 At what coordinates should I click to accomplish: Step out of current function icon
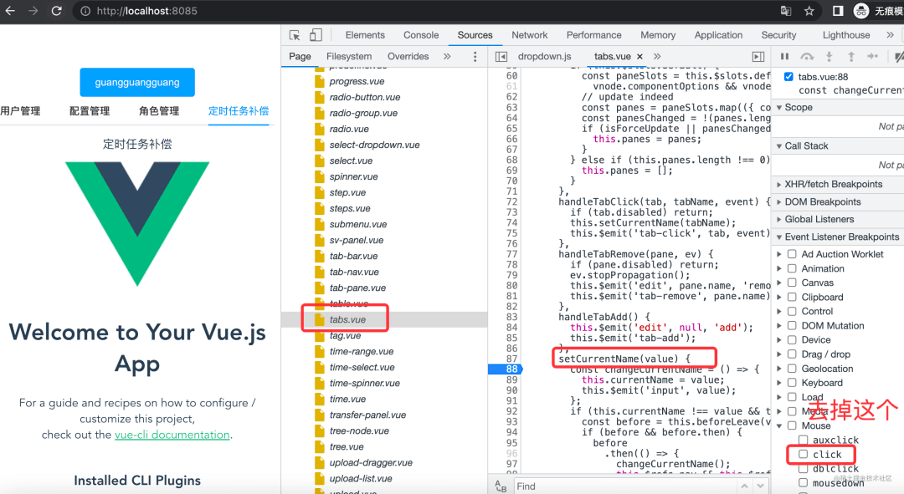(851, 57)
